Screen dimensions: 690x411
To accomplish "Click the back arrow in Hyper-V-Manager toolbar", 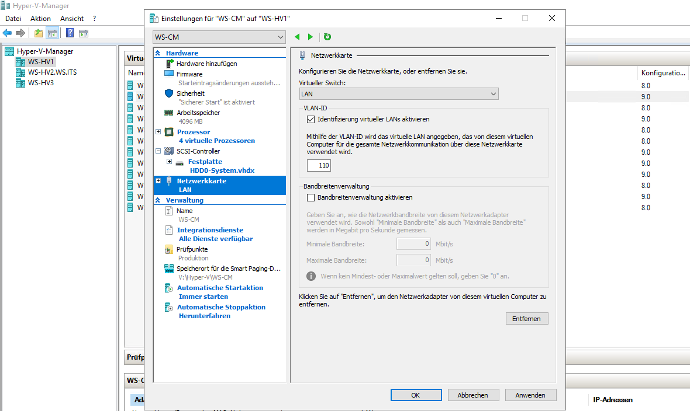I will click(7, 33).
